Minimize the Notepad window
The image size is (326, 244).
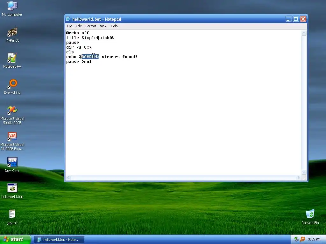click(x=288, y=19)
